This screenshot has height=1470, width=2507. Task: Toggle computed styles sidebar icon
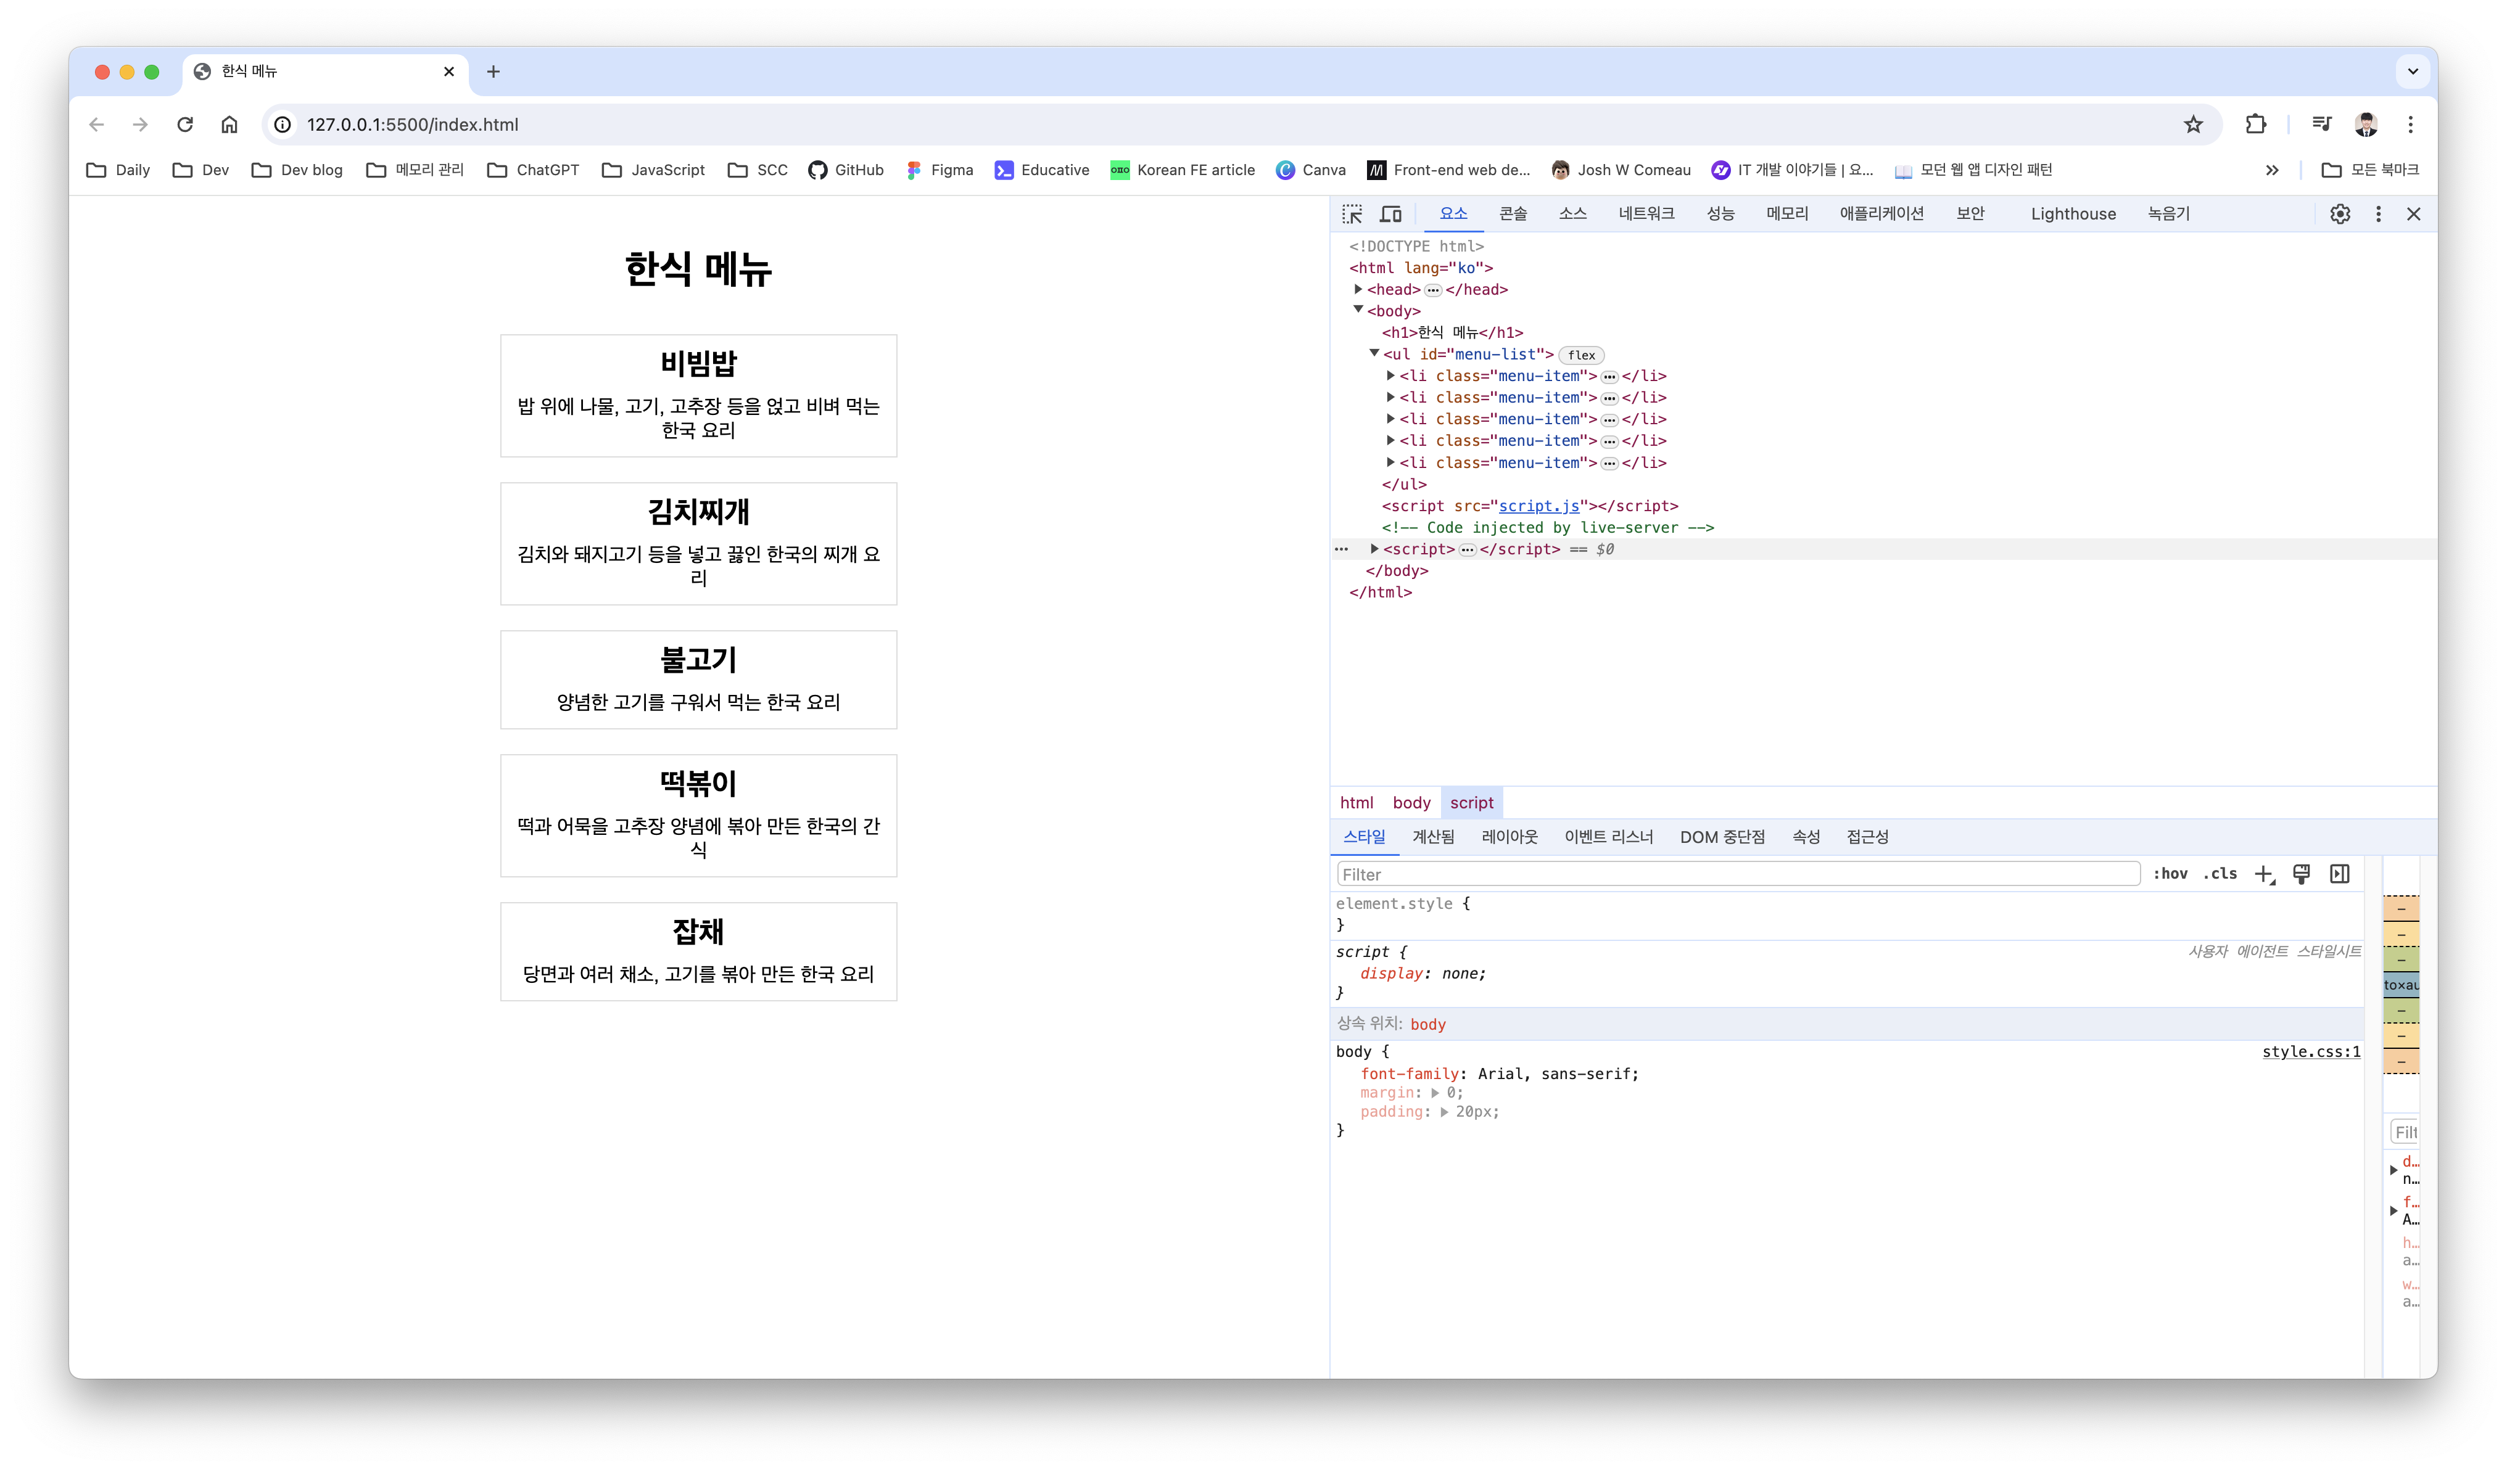(x=2340, y=874)
